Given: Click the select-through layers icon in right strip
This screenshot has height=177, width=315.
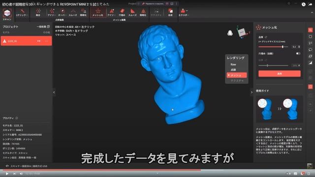Looking at the screenshot, I should click(x=311, y=56).
